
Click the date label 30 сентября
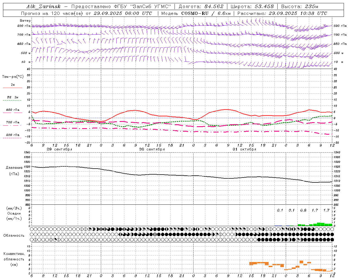point(152,149)
